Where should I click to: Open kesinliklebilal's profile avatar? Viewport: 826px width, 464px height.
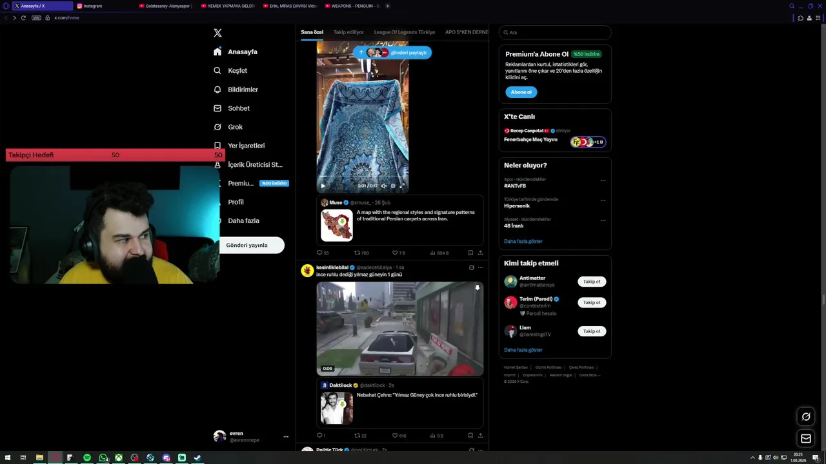point(307,271)
